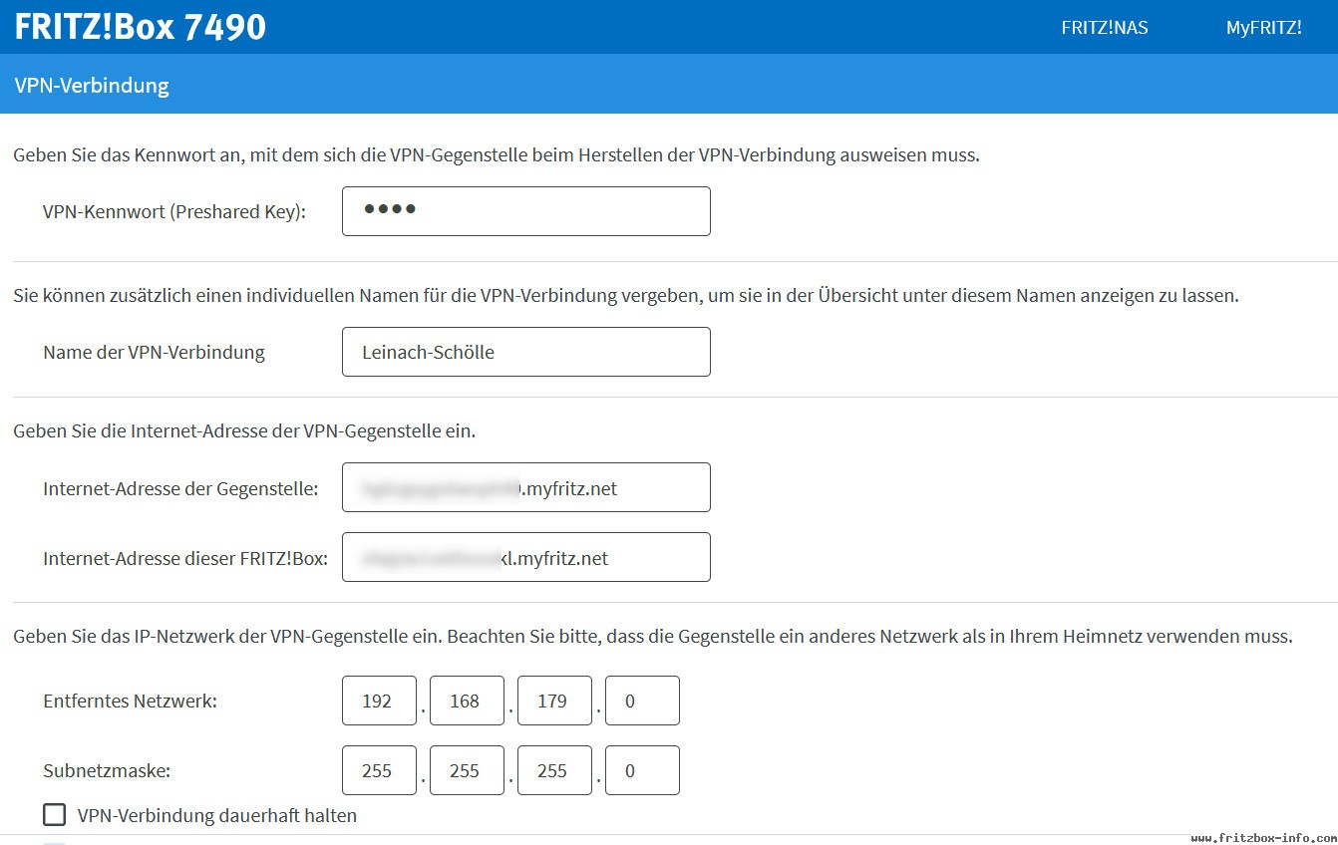
Task: Select remote network third octet 179
Action: [554, 701]
